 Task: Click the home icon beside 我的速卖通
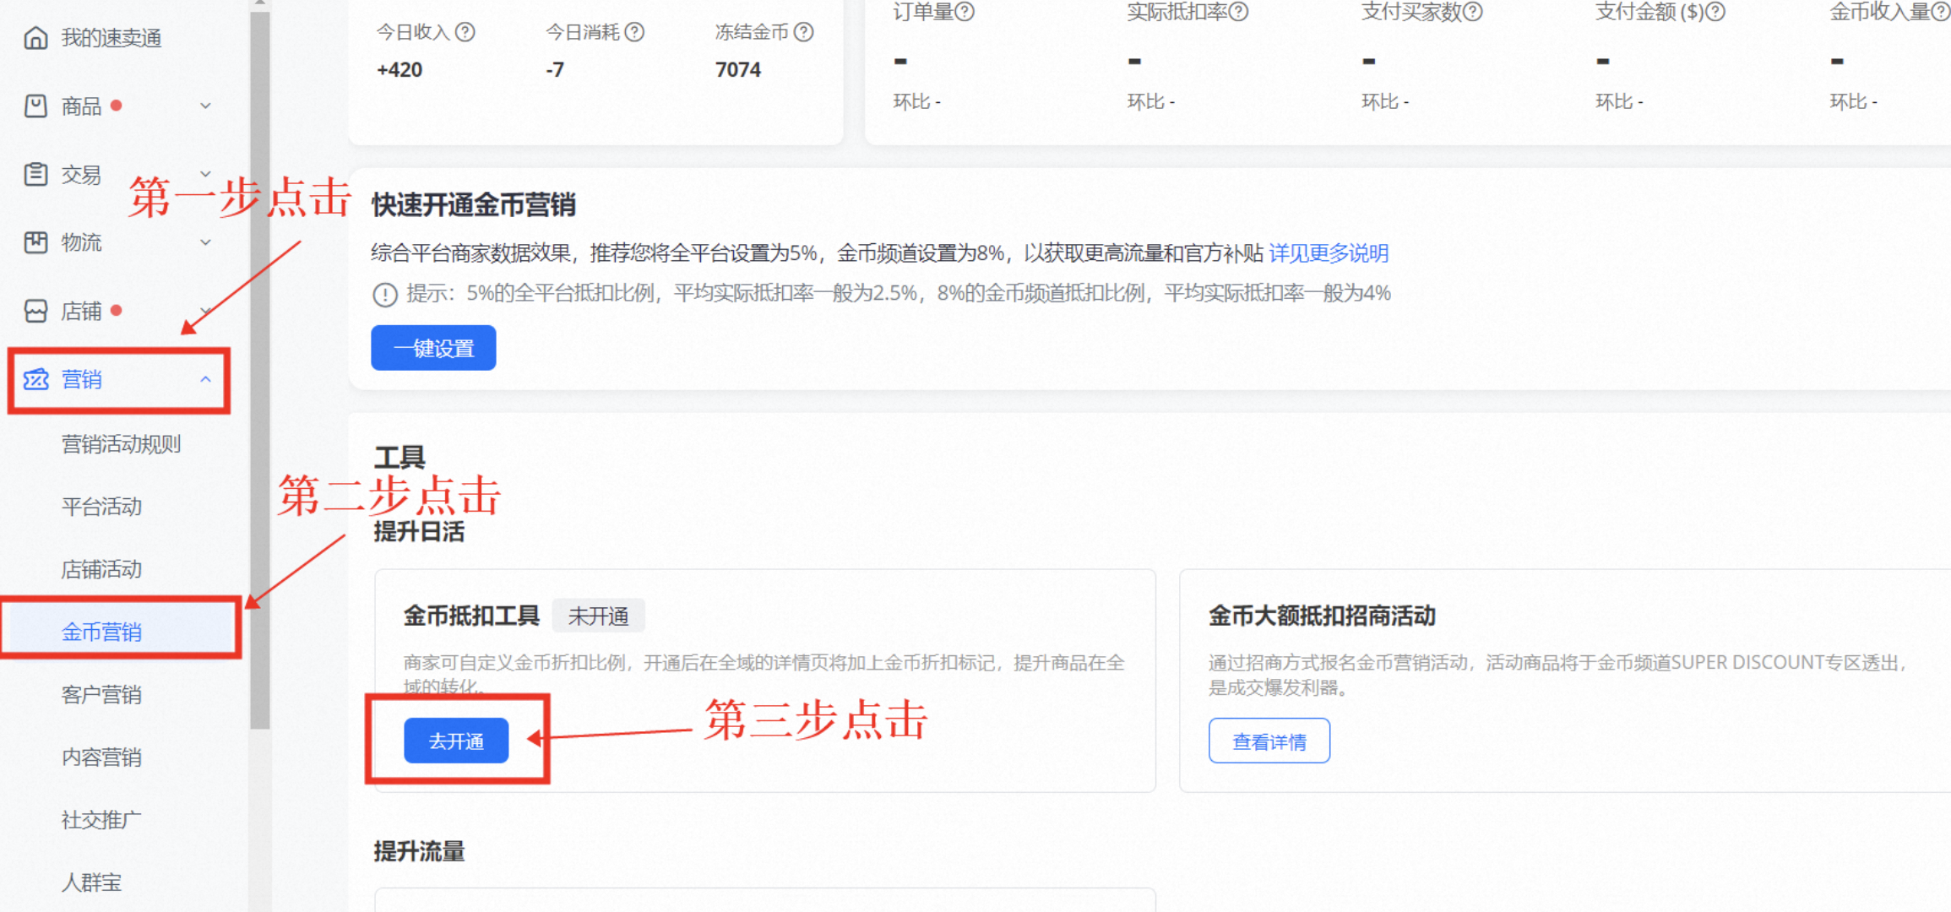35,38
